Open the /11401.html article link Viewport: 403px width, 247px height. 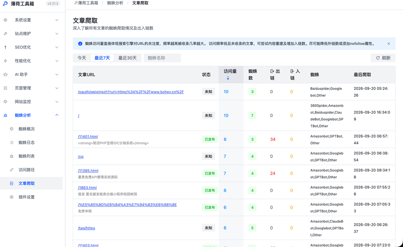88,136
